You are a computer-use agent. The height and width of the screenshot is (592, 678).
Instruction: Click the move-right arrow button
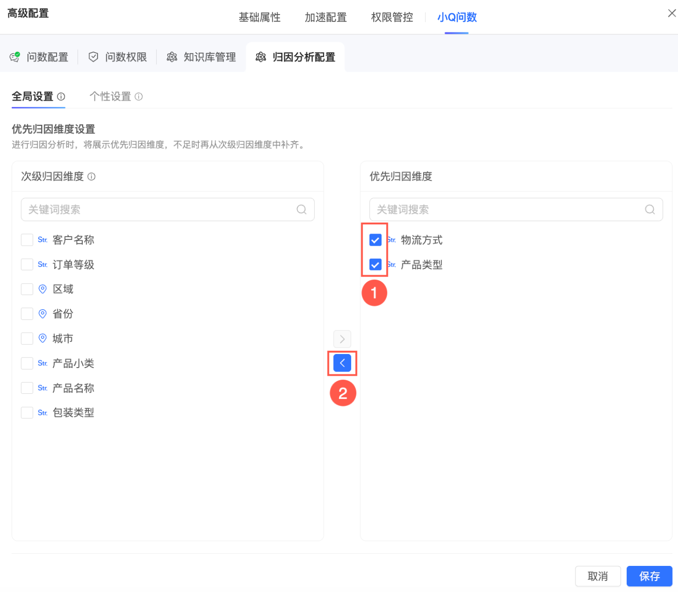342,339
